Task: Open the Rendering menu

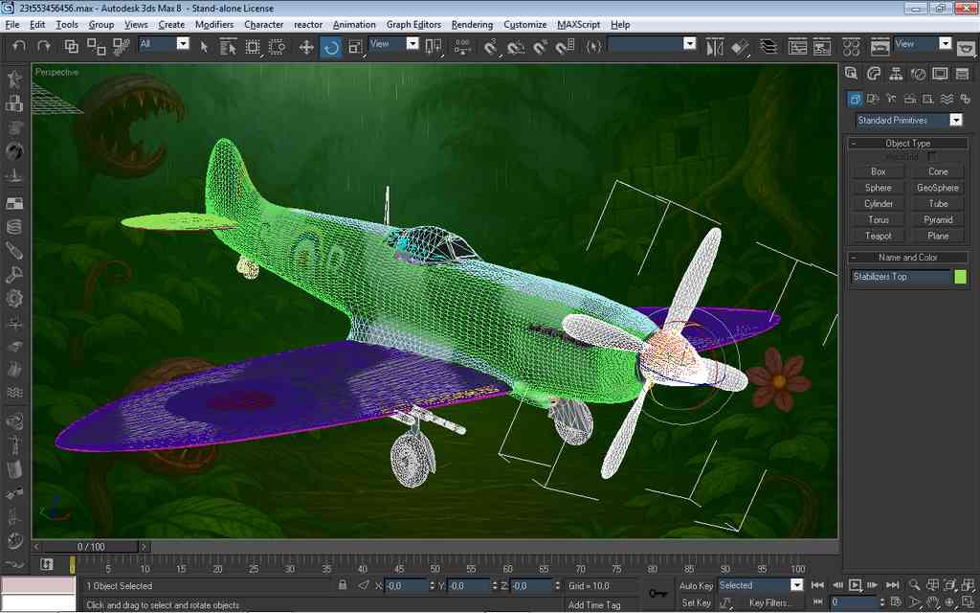Action: pyautogui.click(x=471, y=24)
